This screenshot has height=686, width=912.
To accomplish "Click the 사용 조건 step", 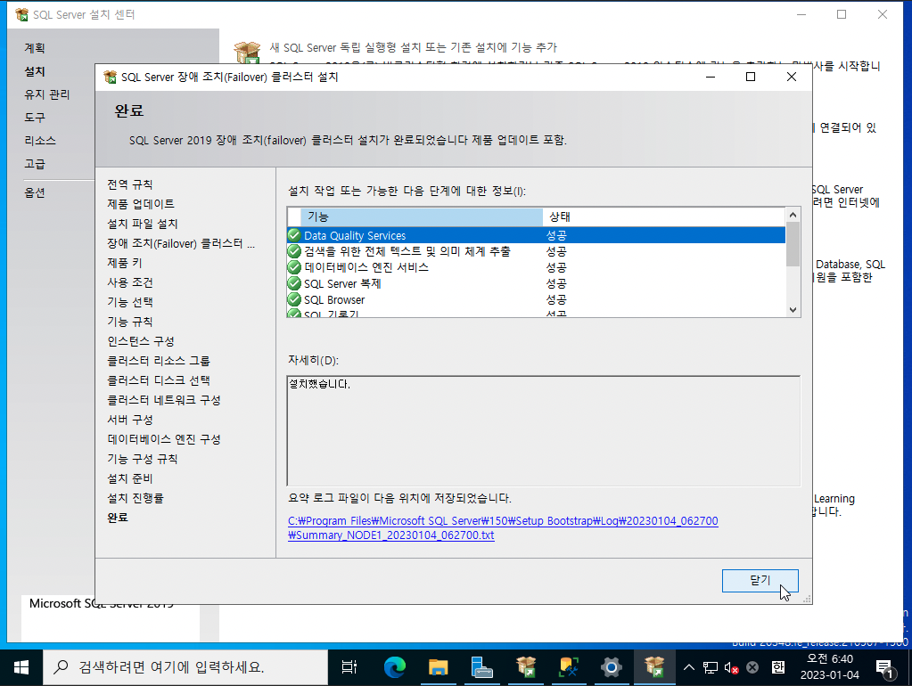I will click(x=129, y=282).
